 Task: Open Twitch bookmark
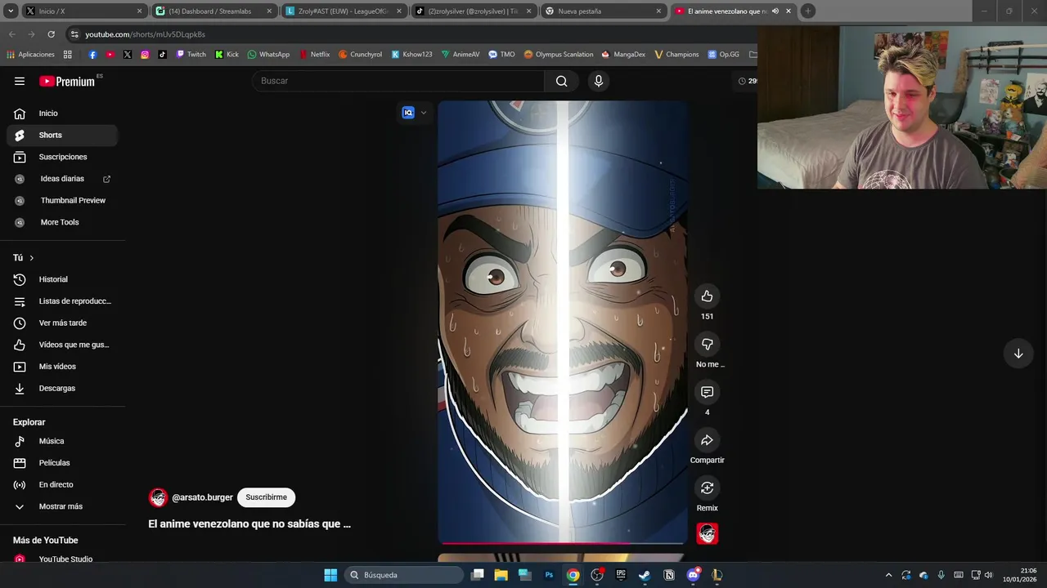pyautogui.click(x=191, y=54)
